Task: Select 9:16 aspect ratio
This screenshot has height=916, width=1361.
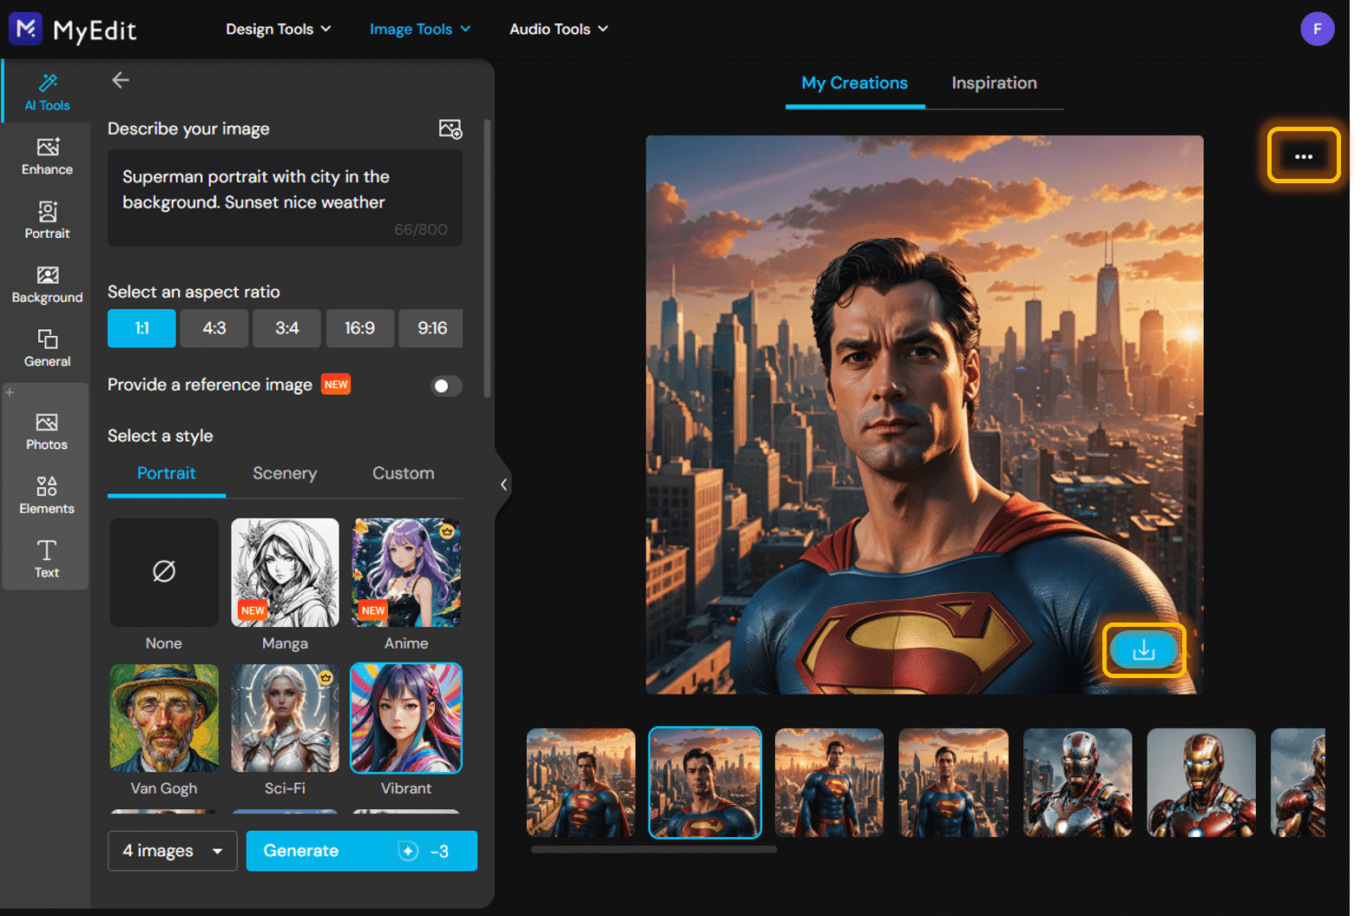Action: tap(432, 328)
